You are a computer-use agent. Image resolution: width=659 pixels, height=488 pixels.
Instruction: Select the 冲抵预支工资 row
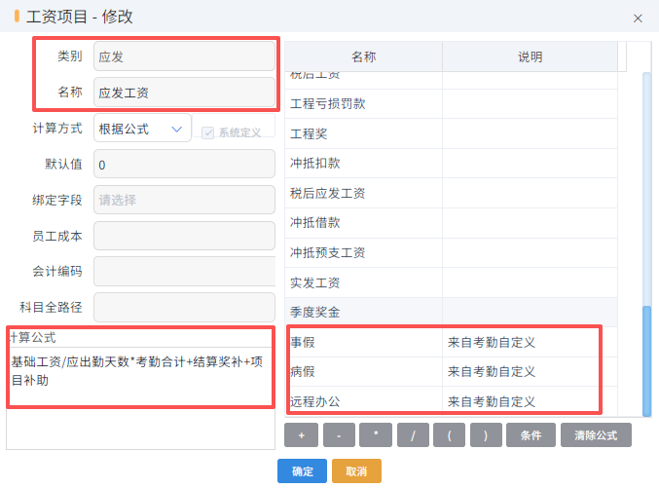pos(451,253)
